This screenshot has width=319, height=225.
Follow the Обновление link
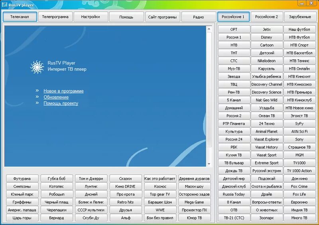pos(56,97)
